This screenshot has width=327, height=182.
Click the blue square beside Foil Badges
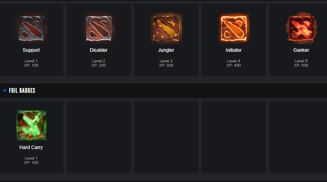click(x=5, y=90)
